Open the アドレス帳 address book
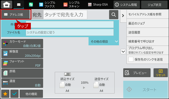 15,15
